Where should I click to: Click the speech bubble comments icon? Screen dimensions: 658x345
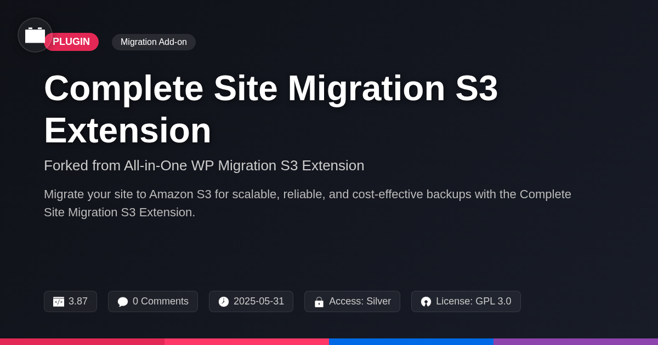click(123, 302)
